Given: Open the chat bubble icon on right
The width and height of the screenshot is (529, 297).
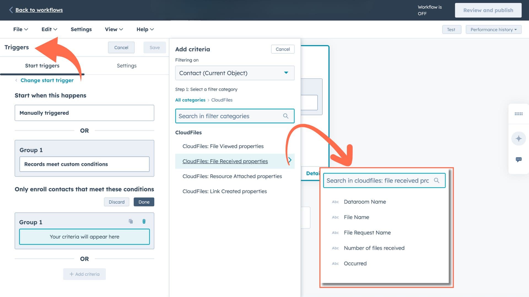Looking at the screenshot, I should [x=519, y=159].
